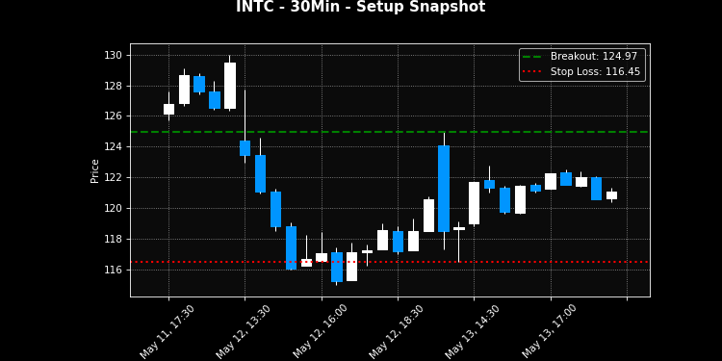Click the chart title INTC - 30Min - Setup Snapshot
722x361 pixels.
click(x=361, y=7)
